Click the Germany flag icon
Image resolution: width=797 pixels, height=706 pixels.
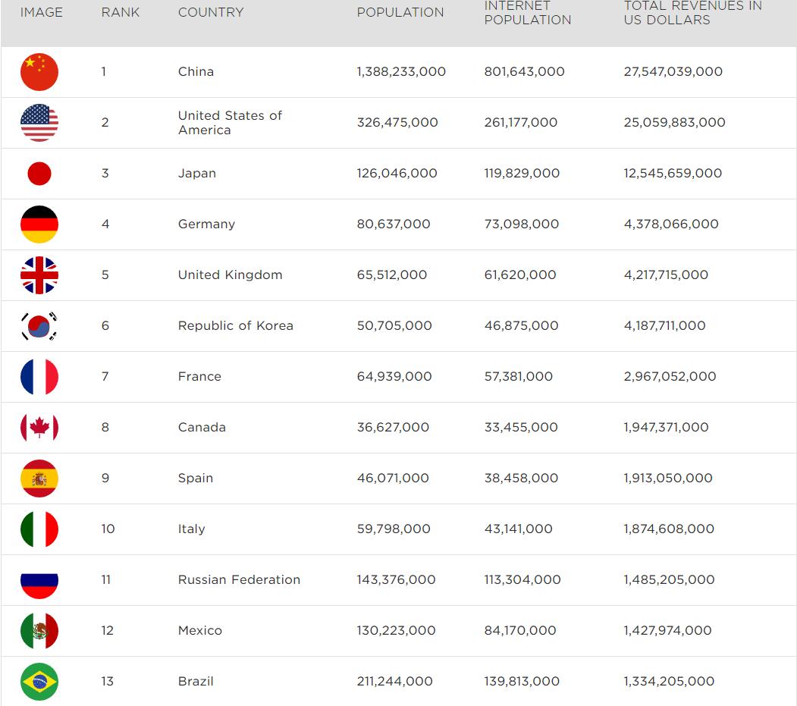pos(39,224)
